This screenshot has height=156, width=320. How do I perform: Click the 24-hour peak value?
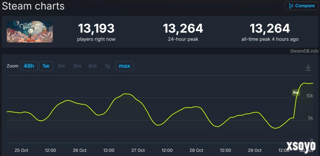[183, 29]
